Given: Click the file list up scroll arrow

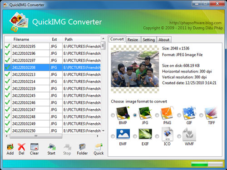Looking at the screenshot, I should click(103, 39).
